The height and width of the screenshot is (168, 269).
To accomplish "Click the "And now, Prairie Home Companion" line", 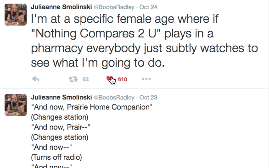I will [92, 107].
